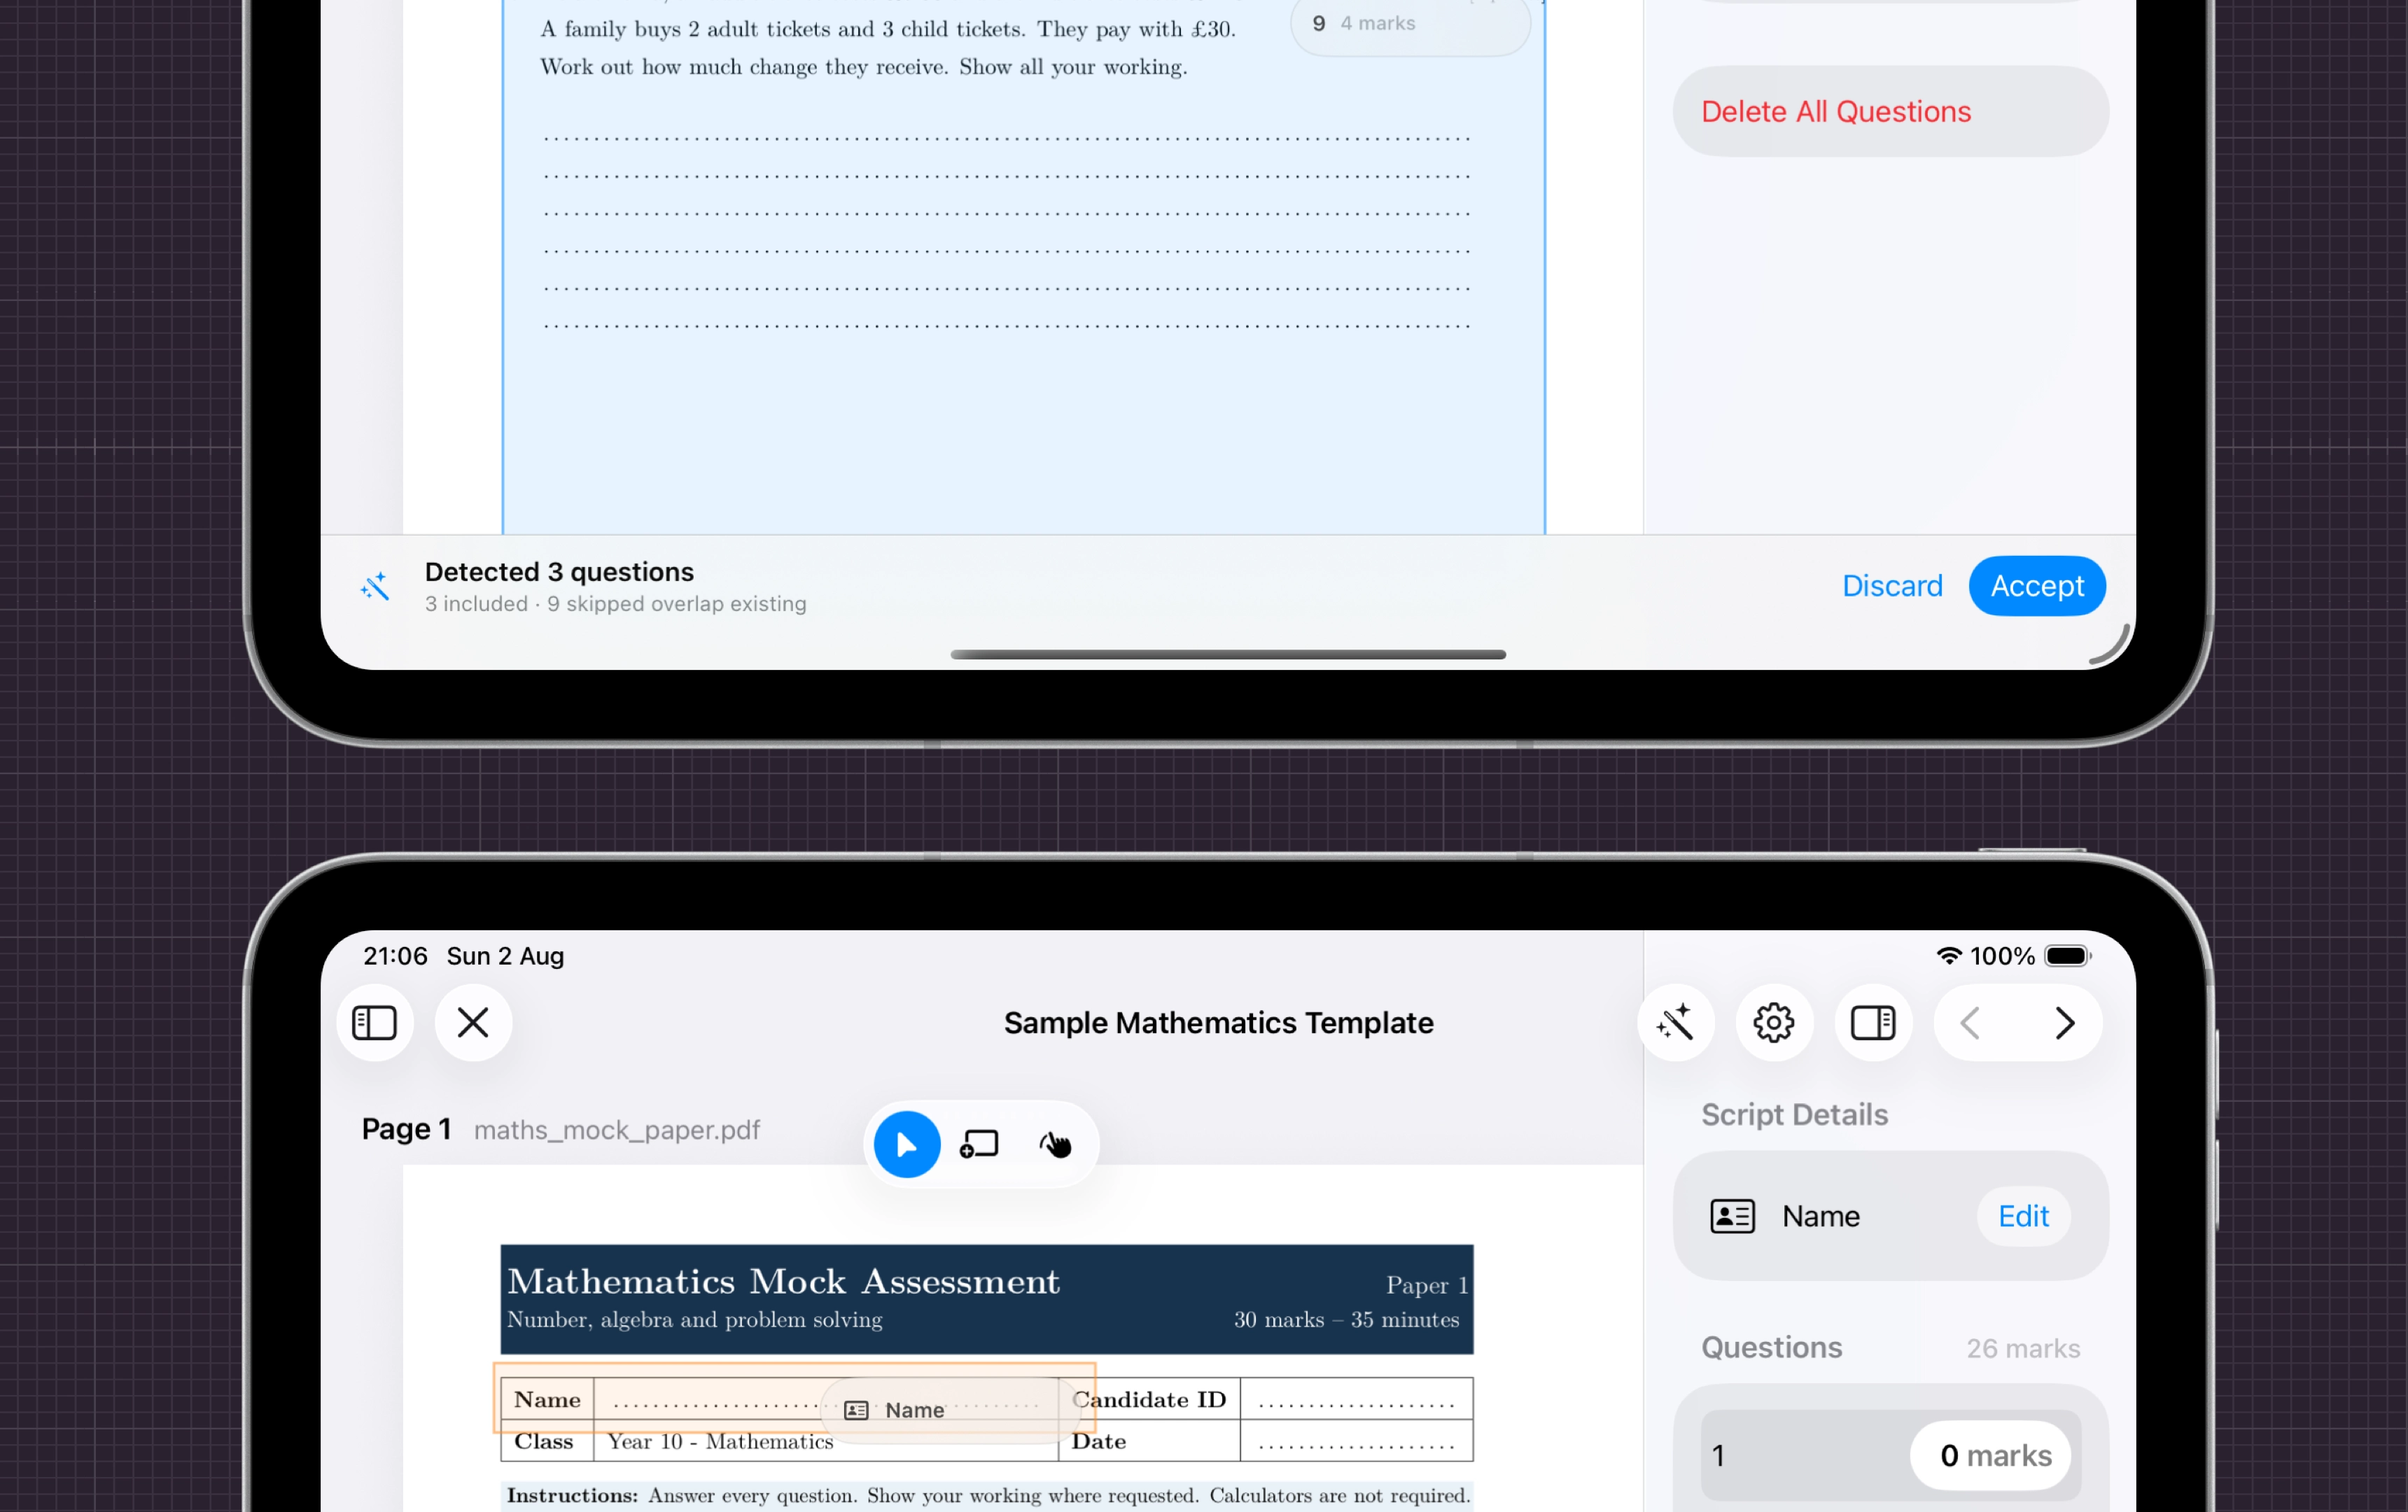Image resolution: width=2408 pixels, height=1512 pixels.
Task: Click the Candidate ID cell on paper
Action: [1149, 1399]
